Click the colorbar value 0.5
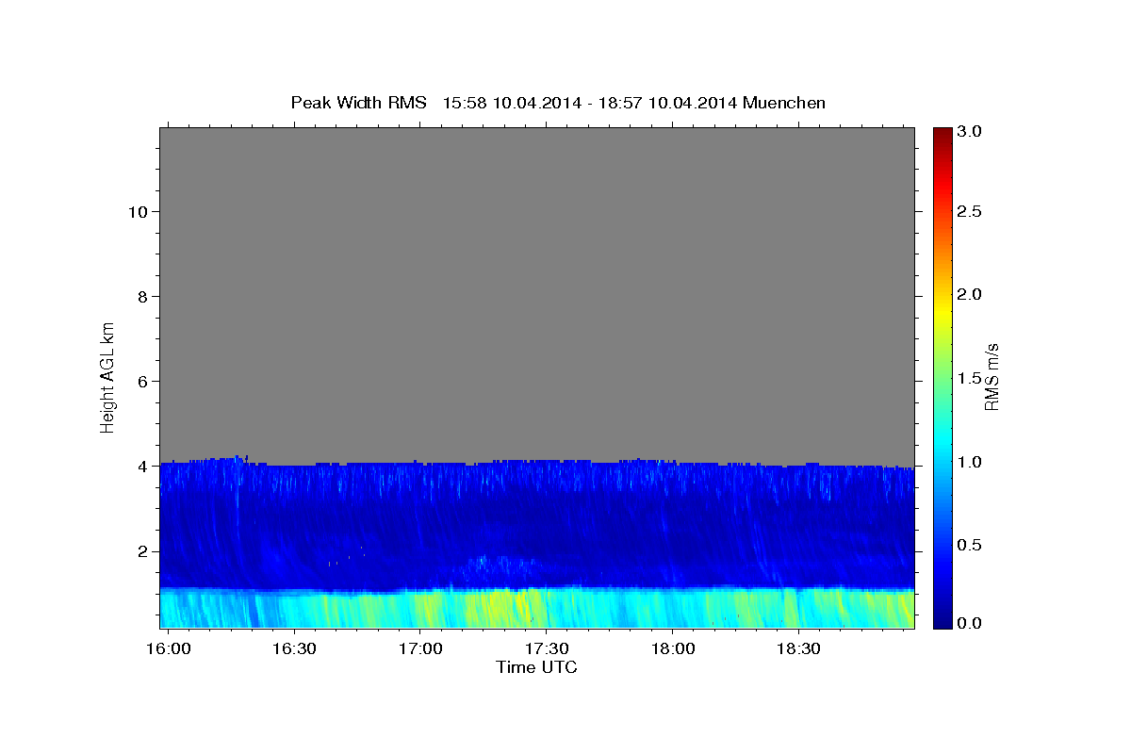Image resolution: width=1131 pixels, height=754 pixels. coord(971,545)
